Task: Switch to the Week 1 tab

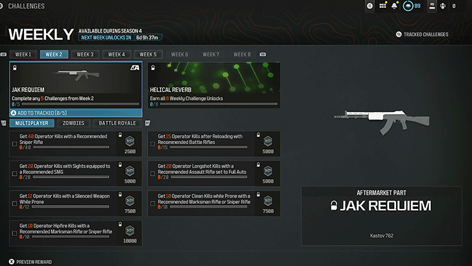Action: [x=23, y=54]
